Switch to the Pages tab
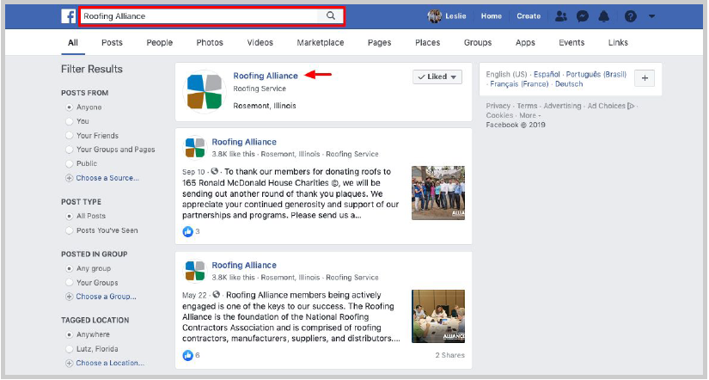Viewport: 709px width, 380px height. [x=379, y=43]
